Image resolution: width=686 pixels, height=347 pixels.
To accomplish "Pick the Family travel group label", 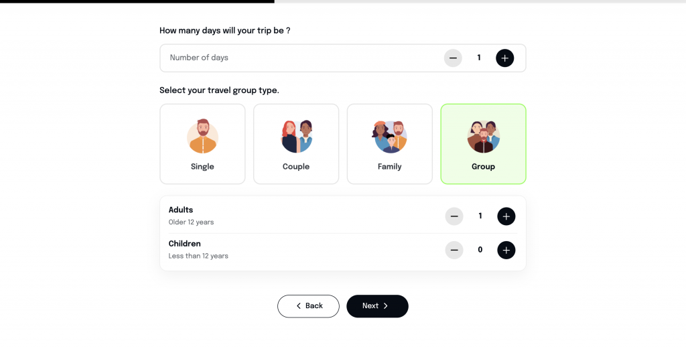I will tap(390, 167).
